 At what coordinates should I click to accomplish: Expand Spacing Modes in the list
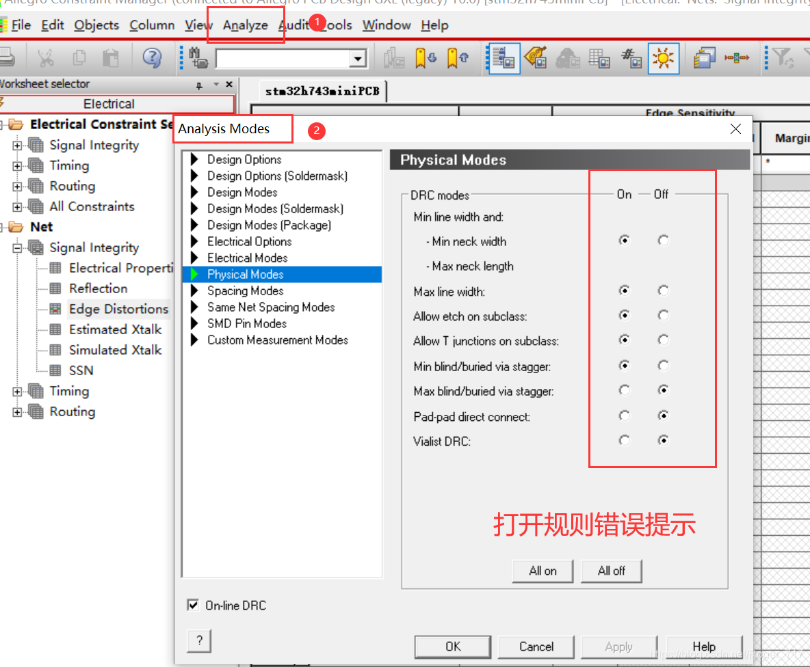(194, 290)
